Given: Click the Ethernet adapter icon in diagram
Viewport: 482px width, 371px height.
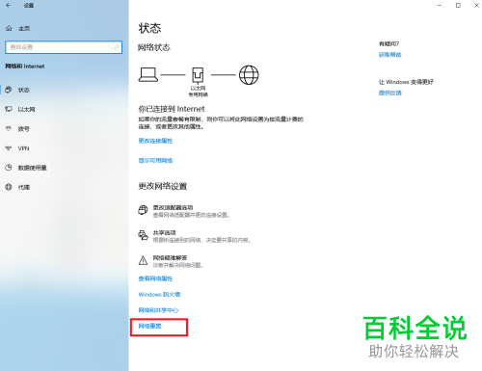Looking at the screenshot, I should pos(198,75).
